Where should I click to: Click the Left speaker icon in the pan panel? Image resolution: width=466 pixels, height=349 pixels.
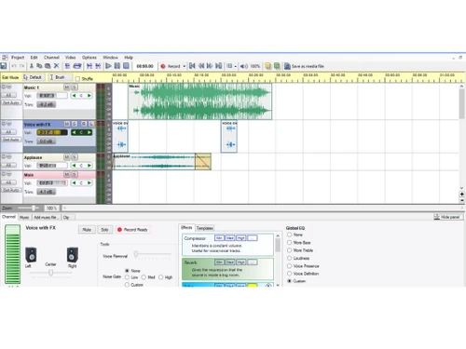click(x=31, y=255)
